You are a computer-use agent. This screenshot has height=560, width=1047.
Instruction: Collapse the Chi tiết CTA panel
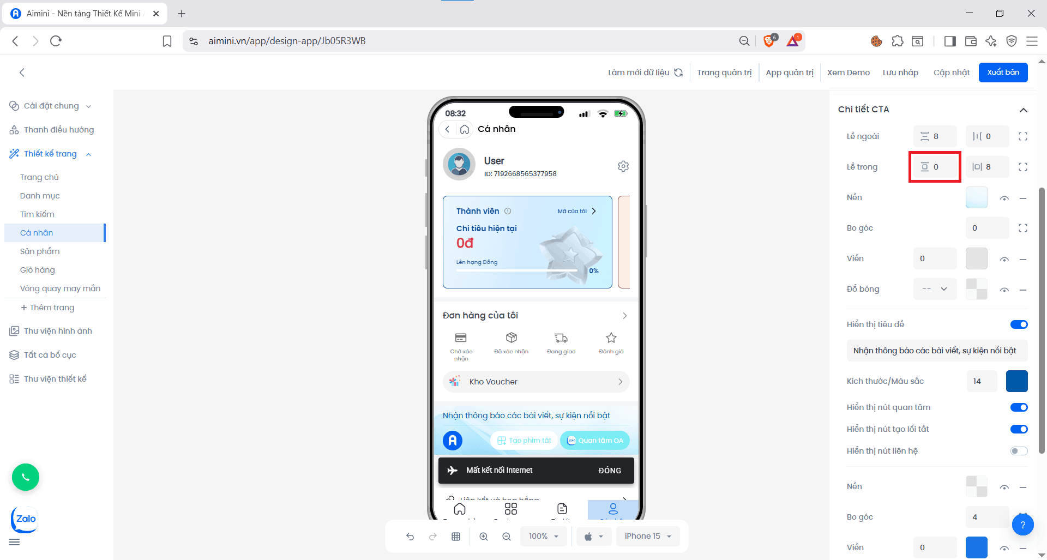click(1024, 109)
